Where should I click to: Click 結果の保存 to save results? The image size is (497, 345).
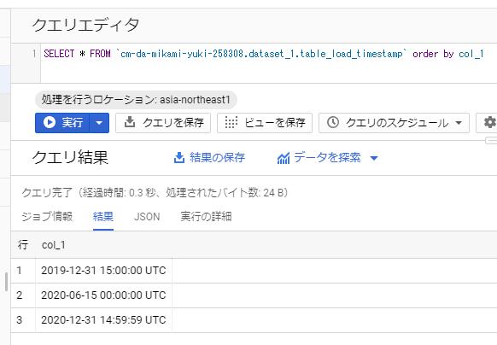tap(209, 157)
